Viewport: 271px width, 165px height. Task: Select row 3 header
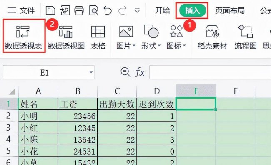[9, 128]
